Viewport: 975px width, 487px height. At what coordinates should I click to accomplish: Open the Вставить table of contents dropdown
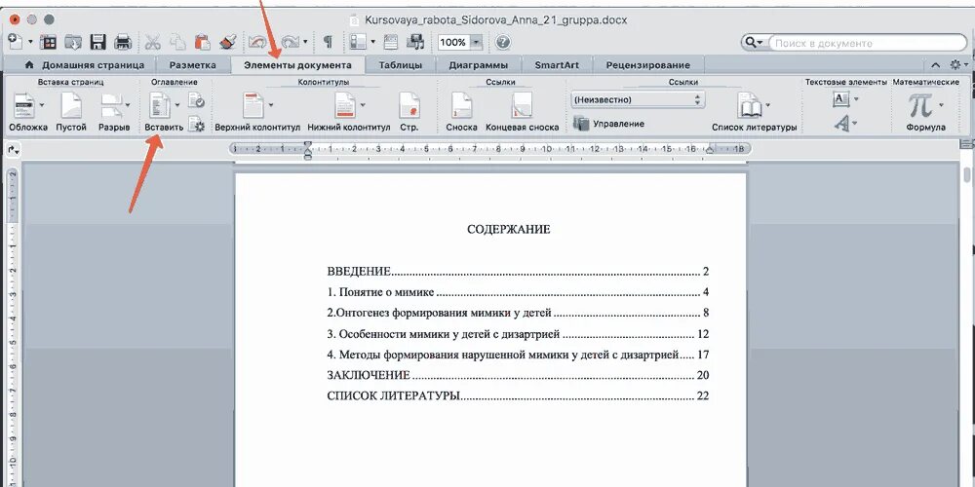click(x=177, y=105)
